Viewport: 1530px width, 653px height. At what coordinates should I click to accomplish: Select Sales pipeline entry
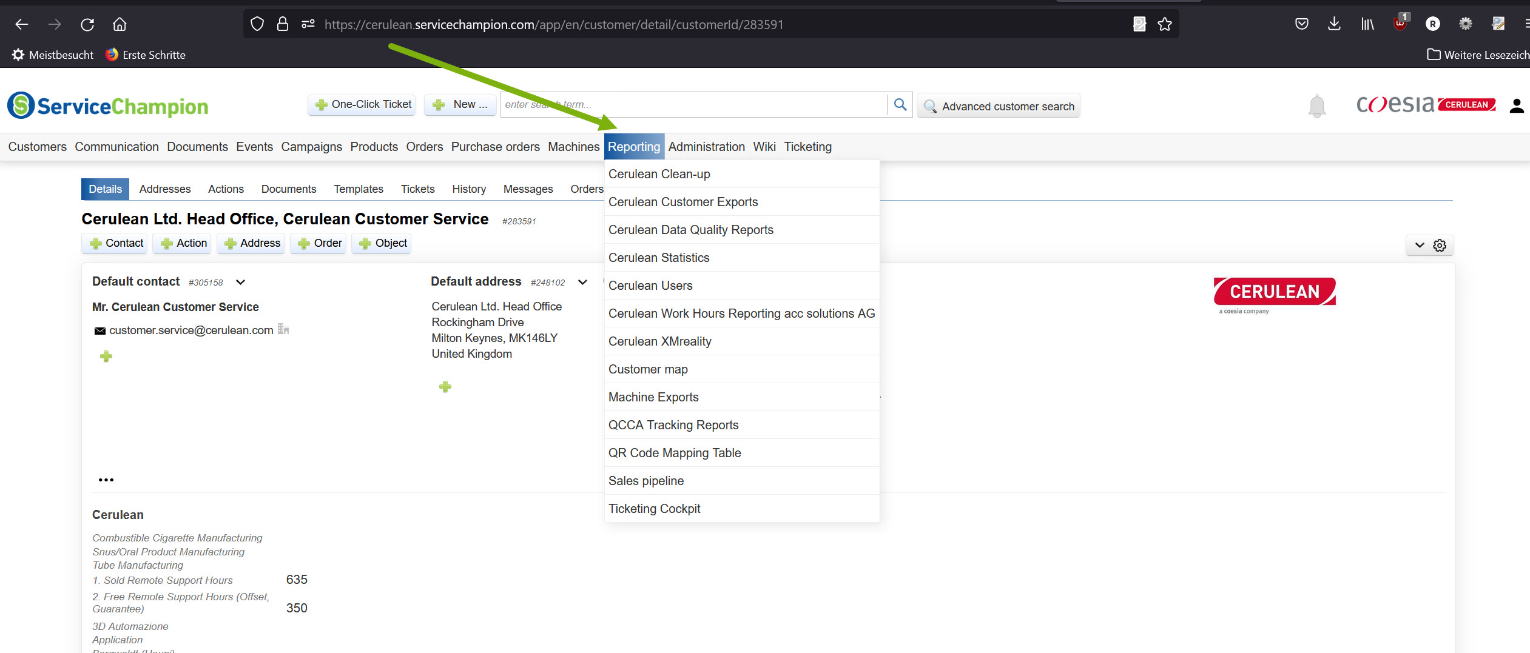(742, 481)
